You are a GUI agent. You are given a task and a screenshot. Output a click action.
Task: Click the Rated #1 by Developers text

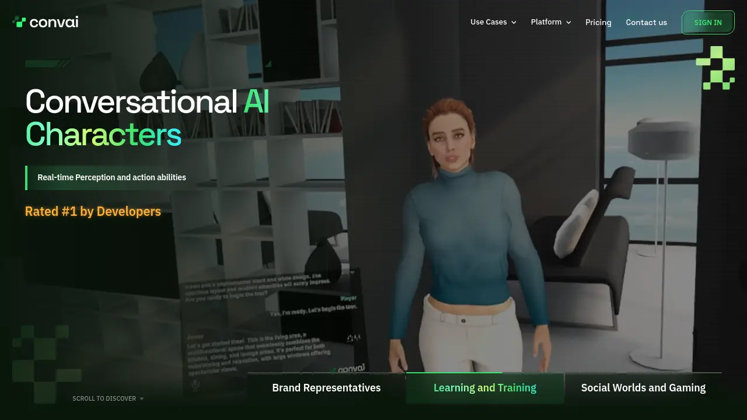93,211
